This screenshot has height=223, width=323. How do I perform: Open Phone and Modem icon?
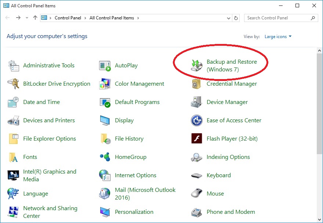coord(196,212)
